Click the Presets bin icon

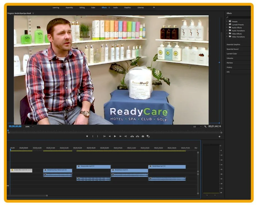coord(230,21)
